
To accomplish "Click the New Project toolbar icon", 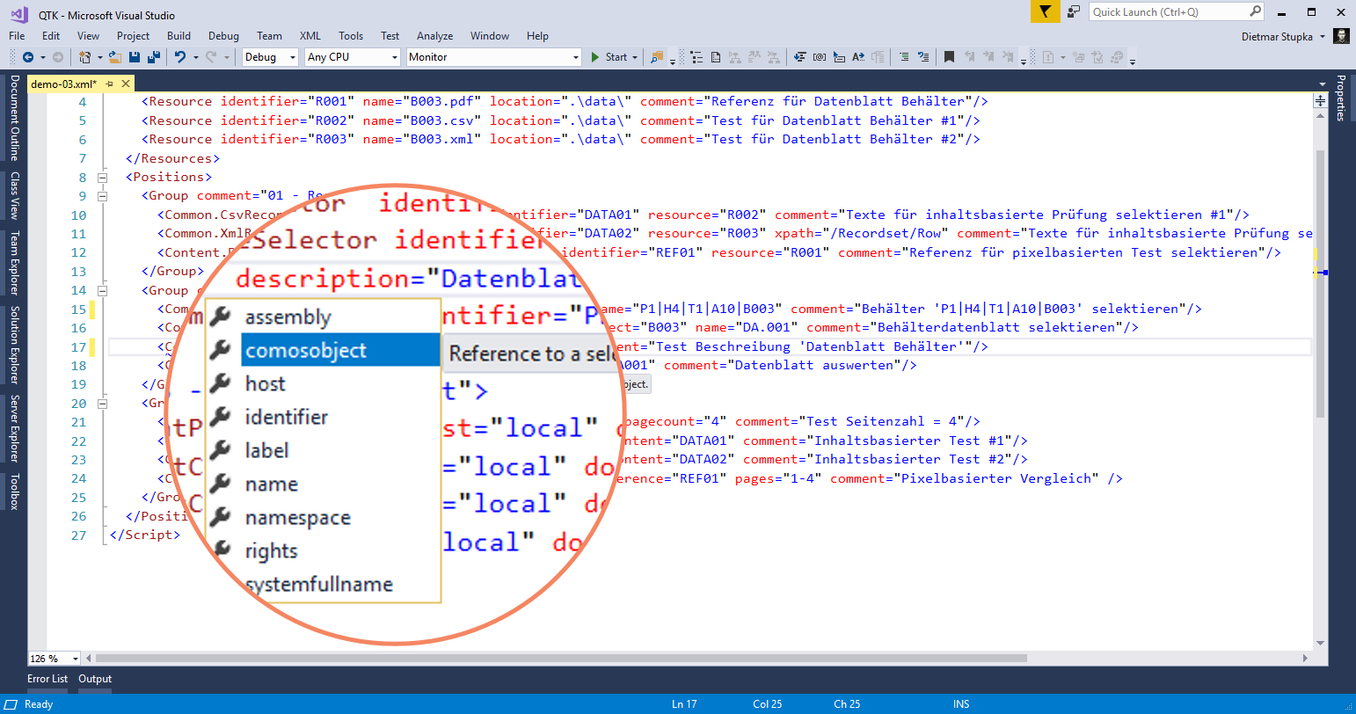I will pyautogui.click(x=85, y=56).
